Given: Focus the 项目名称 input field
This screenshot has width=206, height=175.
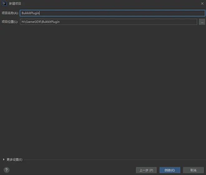Looking at the screenshot, I should tap(112, 13).
